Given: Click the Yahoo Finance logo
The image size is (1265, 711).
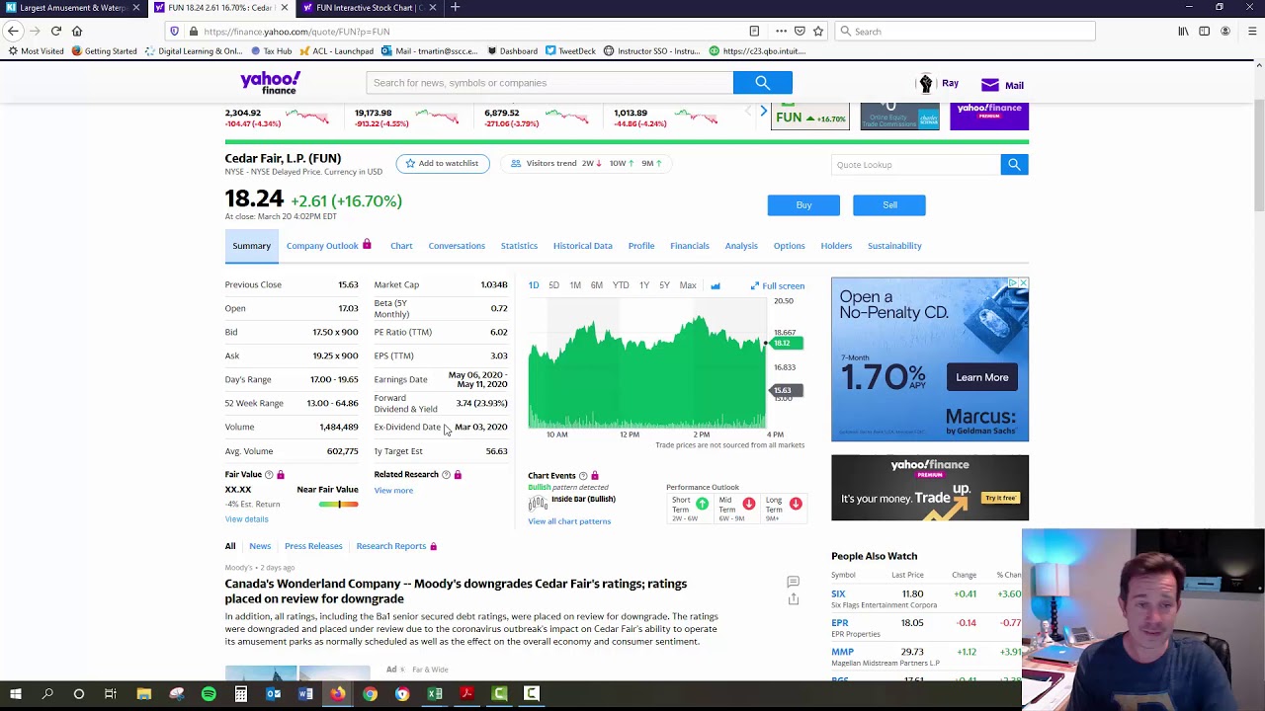Looking at the screenshot, I should coord(270,83).
